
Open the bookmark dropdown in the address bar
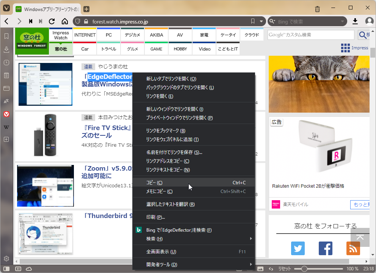pyautogui.click(x=261, y=21)
